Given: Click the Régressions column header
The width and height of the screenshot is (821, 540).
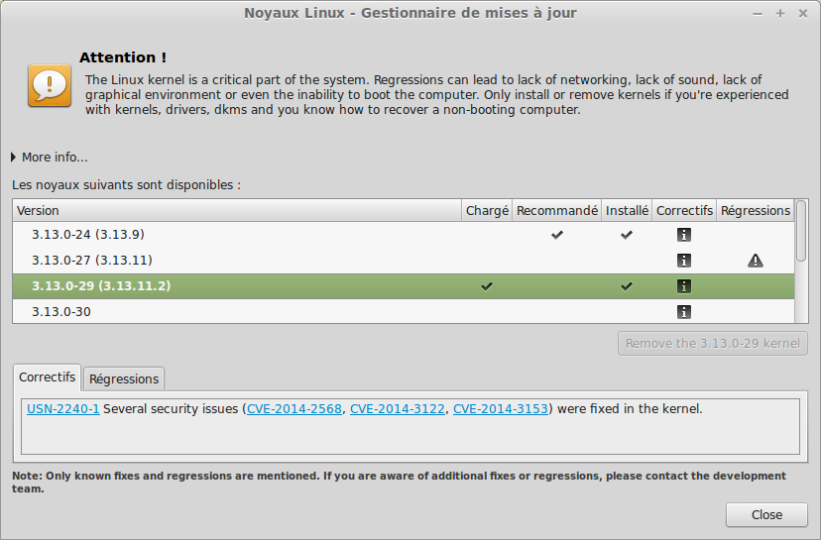Looking at the screenshot, I should pos(755,210).
